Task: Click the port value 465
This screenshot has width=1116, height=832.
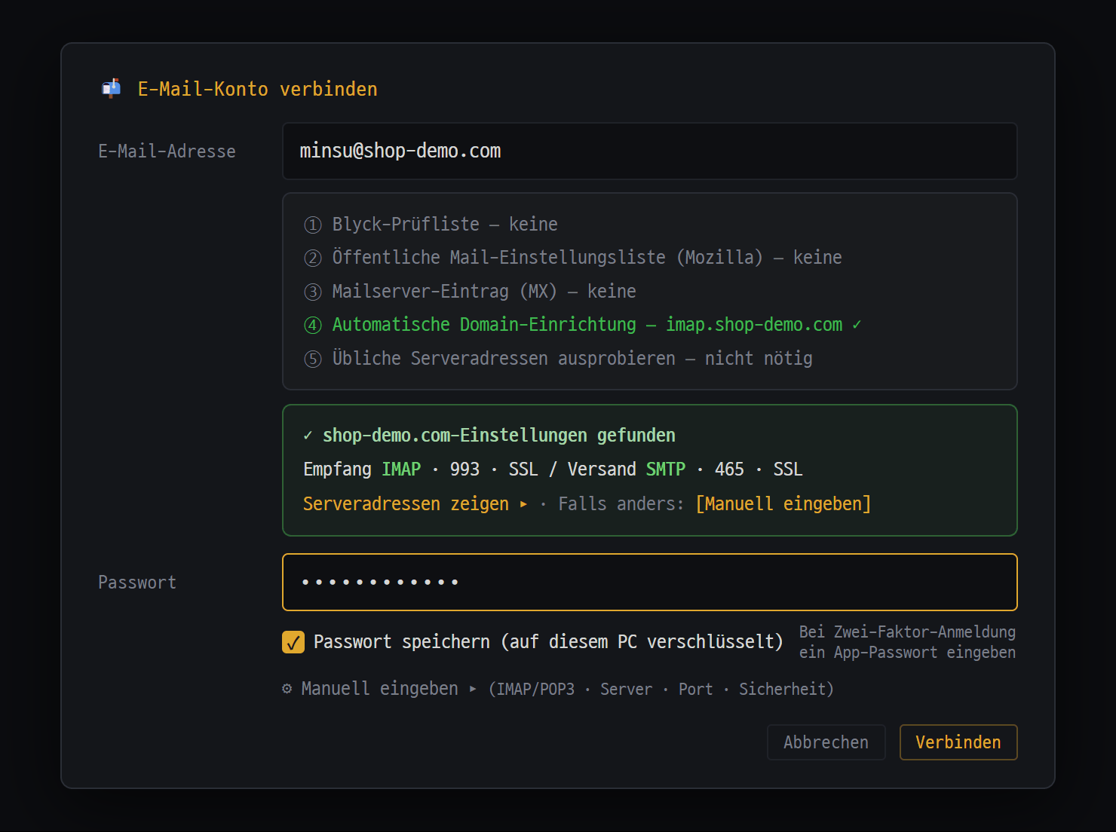Action: [x=729, y=470]
